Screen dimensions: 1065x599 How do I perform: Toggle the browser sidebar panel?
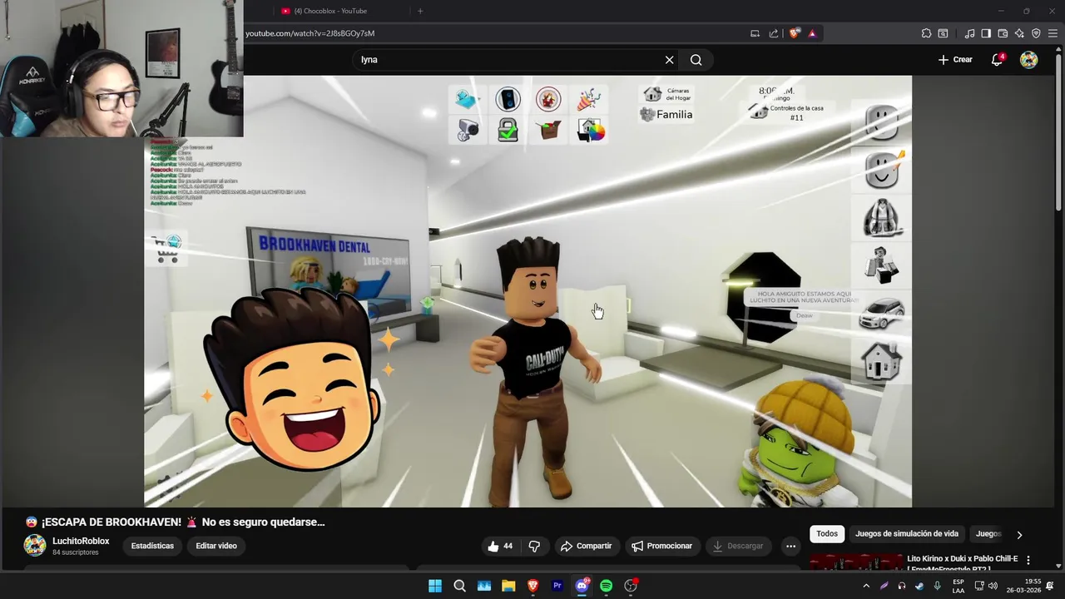coord(986,33)
